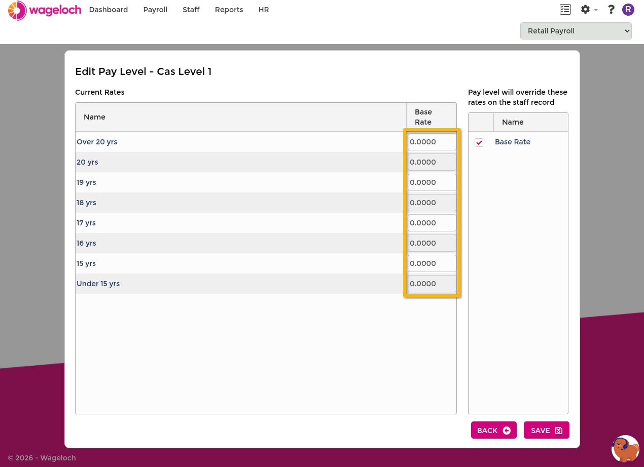Focus the 16 yrs base rate field
This screenshot has width=644, height=467.
click(432, 243)
